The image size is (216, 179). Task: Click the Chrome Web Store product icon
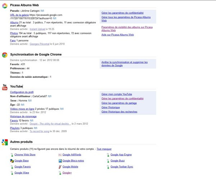coord(12,155)
